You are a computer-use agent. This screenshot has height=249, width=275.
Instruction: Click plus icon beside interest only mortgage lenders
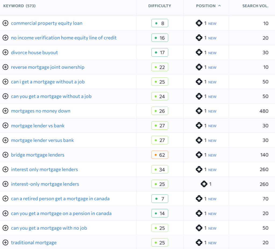click(x=5, y=169)
